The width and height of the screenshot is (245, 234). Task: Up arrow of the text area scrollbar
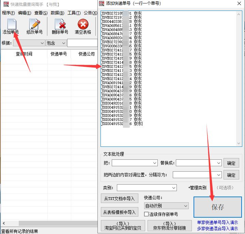point(239,15)
